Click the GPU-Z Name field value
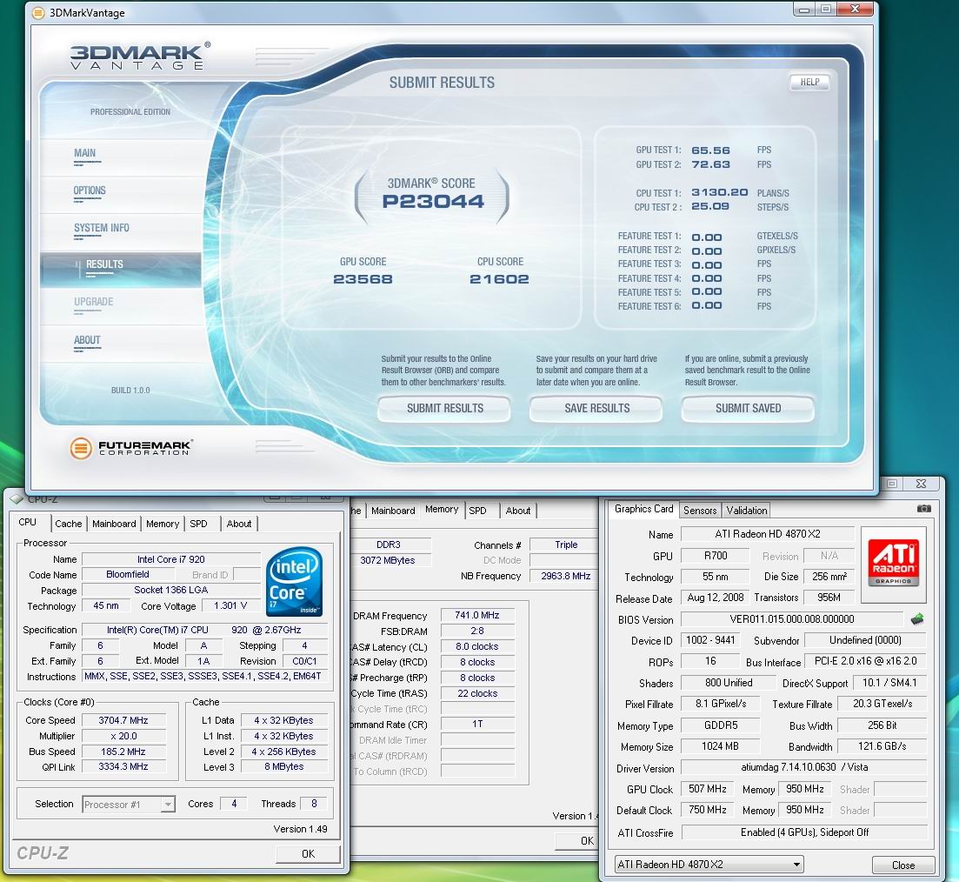This screenshot has width=959, height=882. pyautogui.click(x=768, y=534)
